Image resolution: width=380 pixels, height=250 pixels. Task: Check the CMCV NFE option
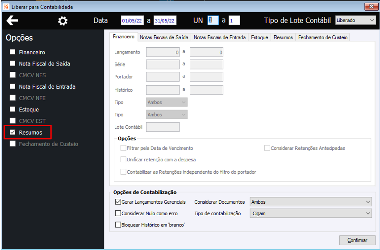click(x=13, y=98)
